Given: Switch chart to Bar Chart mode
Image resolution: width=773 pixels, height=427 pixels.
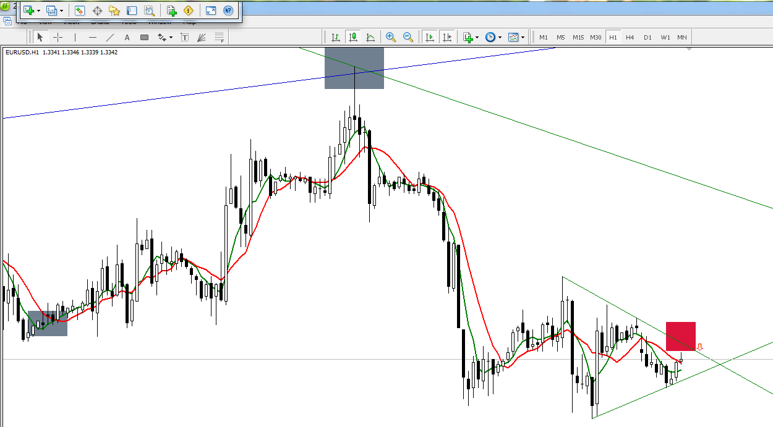Looking at the screenshot, I should [x=336, y=37].
